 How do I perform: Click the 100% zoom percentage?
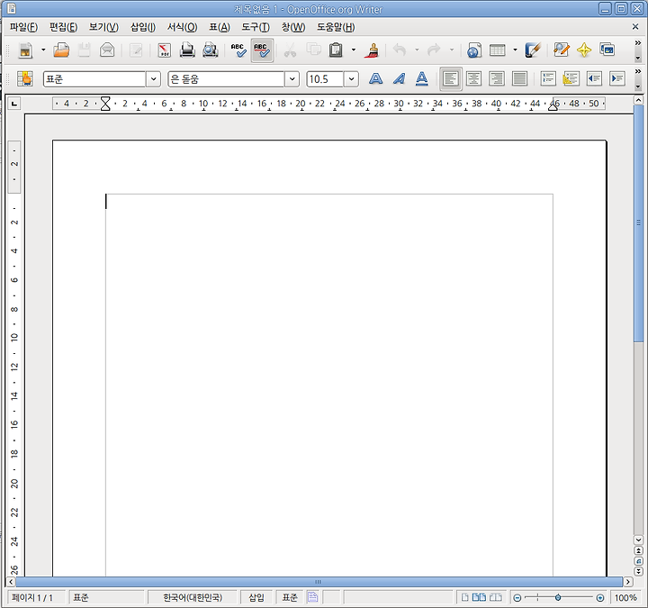click(x=625, y=598)
